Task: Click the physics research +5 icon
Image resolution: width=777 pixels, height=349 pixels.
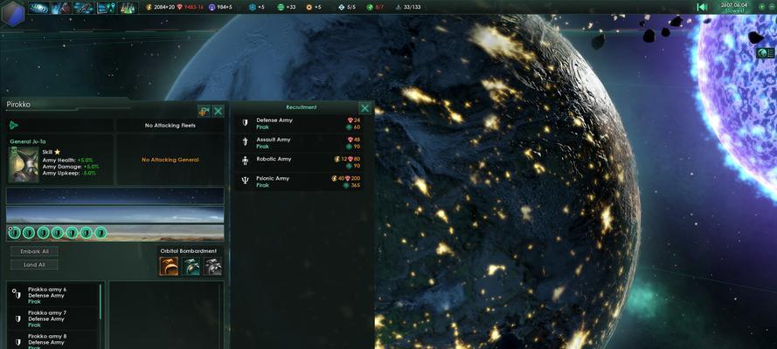Action: coord(252,7)
